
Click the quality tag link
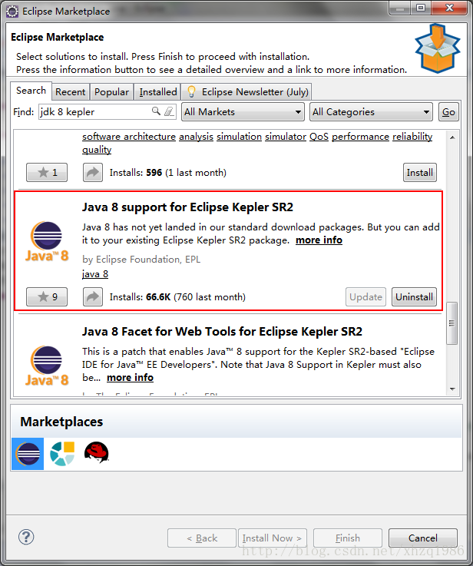click(x=97, y=150)
